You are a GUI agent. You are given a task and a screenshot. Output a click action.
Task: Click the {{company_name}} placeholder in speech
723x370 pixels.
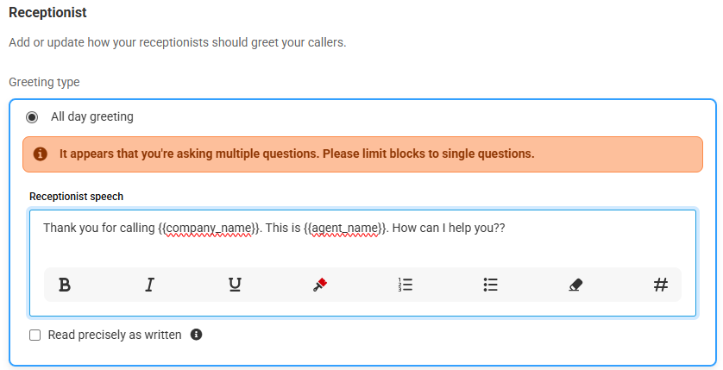210,228
